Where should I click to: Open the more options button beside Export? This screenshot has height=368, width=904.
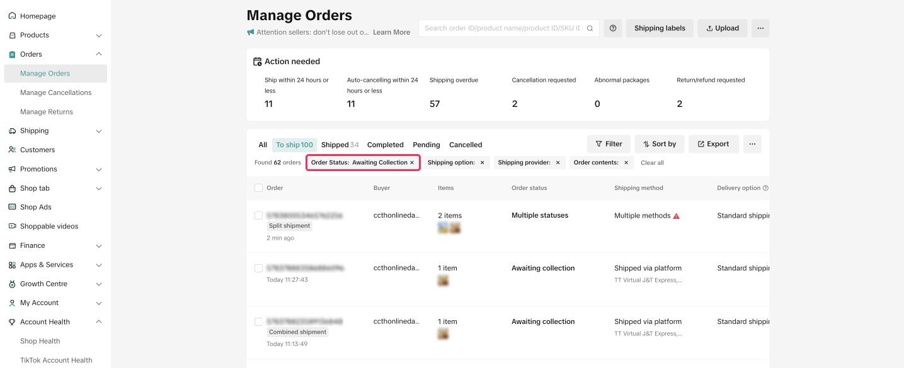pos(752,144)
